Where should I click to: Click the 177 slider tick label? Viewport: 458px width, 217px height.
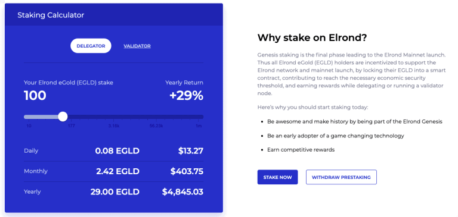[72, 126]
